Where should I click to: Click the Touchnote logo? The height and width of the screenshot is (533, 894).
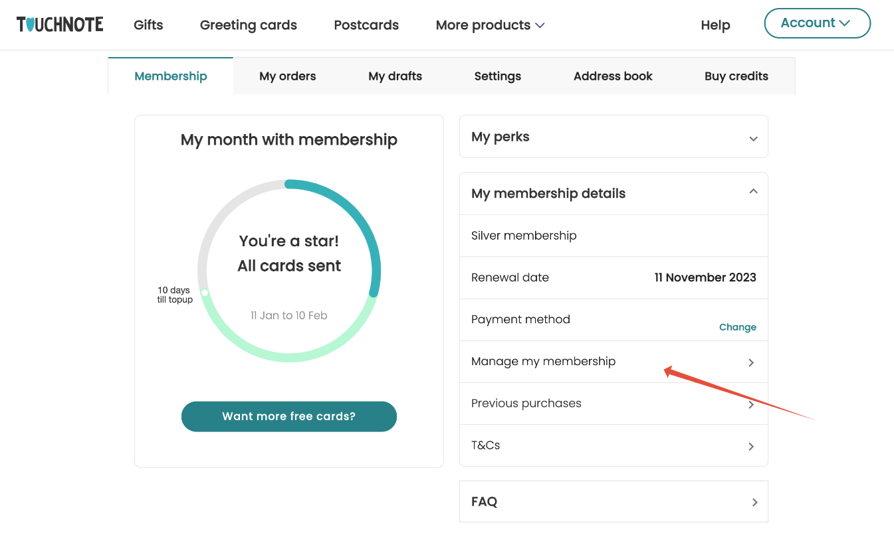pyautogui.click(x=60, y=25)
